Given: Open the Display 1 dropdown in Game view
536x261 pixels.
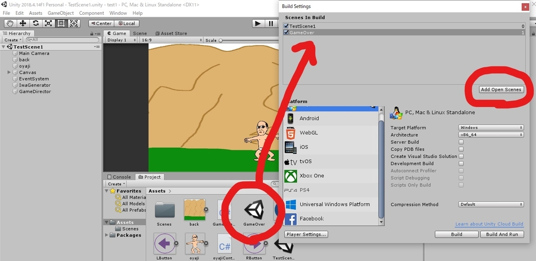Looking at the screenshot, I should (121, 40).
